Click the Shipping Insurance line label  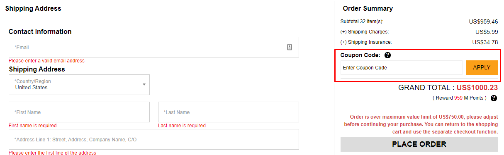[366, 42]
